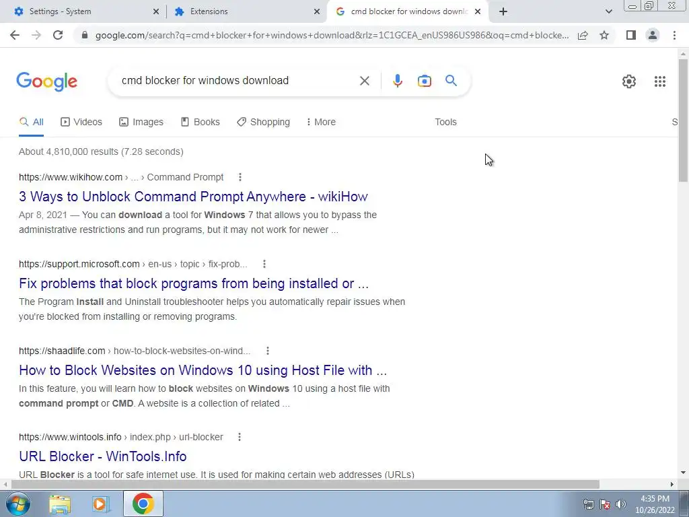Screen dimensions: 689x517
Task: Go to Google home via logo
Action: point(46,81)
